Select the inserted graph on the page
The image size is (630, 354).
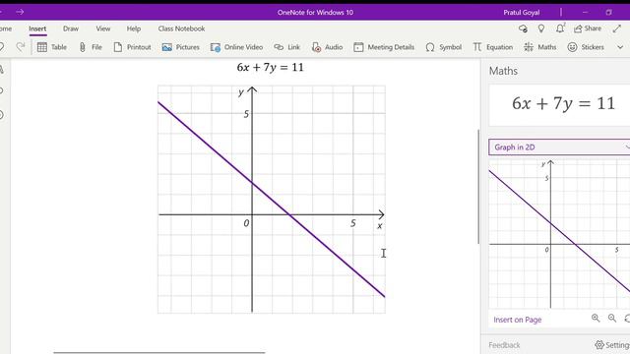(272, 199)
